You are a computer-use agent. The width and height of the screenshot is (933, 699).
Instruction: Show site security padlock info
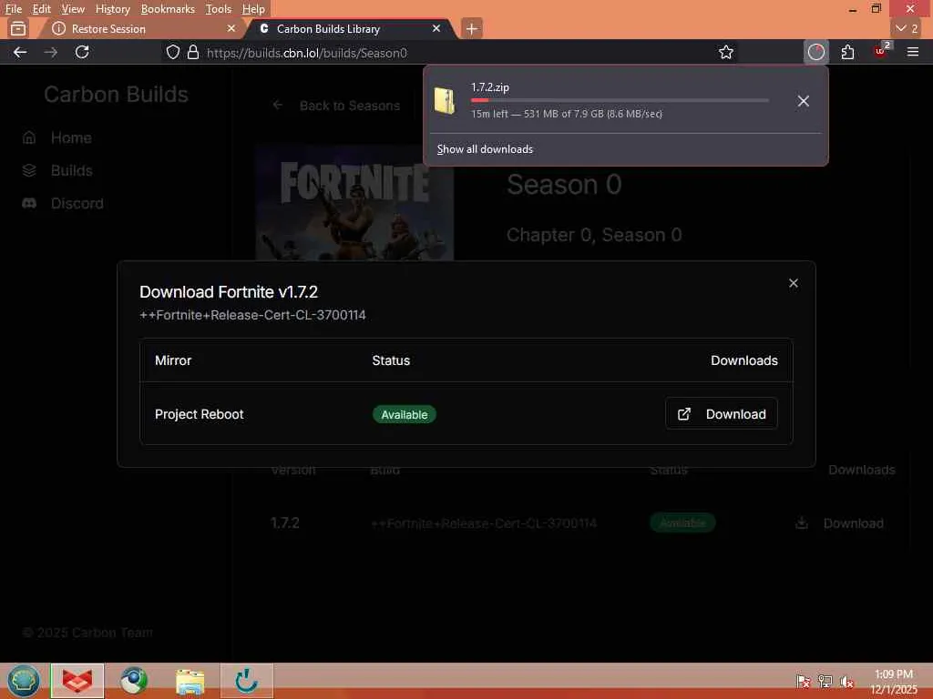[x=193, y=52]
